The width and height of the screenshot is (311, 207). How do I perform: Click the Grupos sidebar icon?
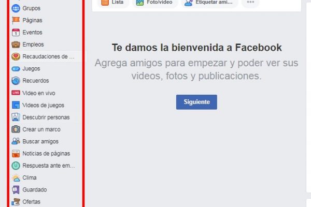[x=16, y=8]
